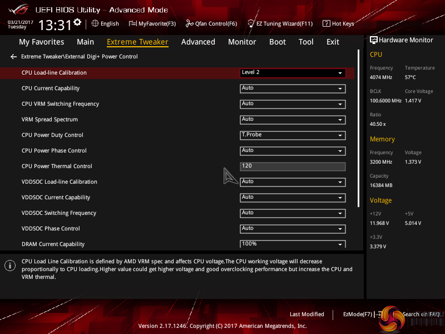Select CPU VRM Switching Frequency label
Viewport: 445px width, 334px height.
pos(60,104)
